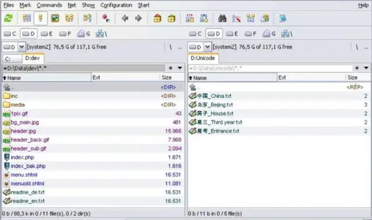This screenshot has width=372, height=220.
Task: Open left panel directory hotlist asterisk
Action: click(x=170, y=68)
